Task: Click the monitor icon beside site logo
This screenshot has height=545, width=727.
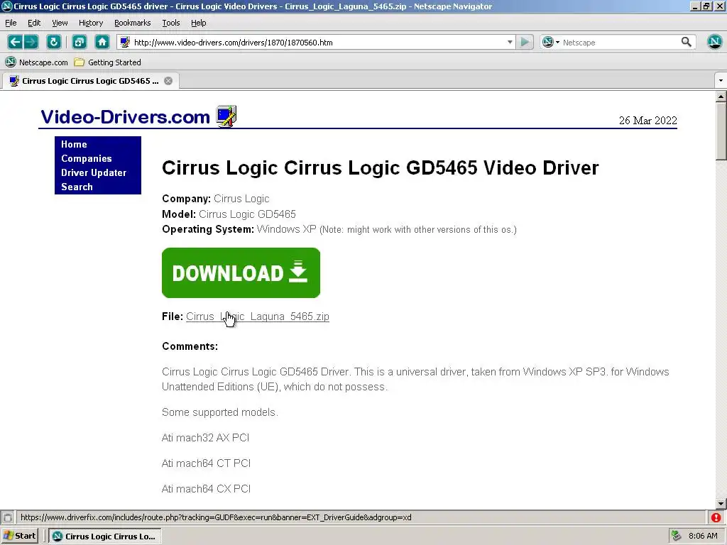Action: click(x=226, y=116)
